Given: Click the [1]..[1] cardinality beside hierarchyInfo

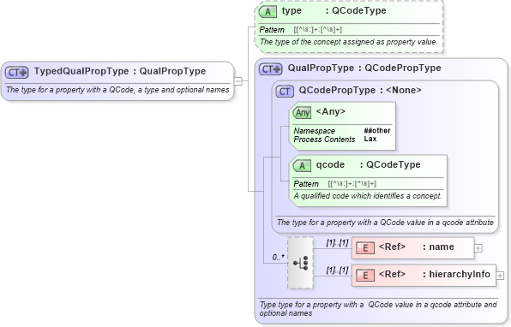Looking at the screenshot, I should tap(337, 270).
